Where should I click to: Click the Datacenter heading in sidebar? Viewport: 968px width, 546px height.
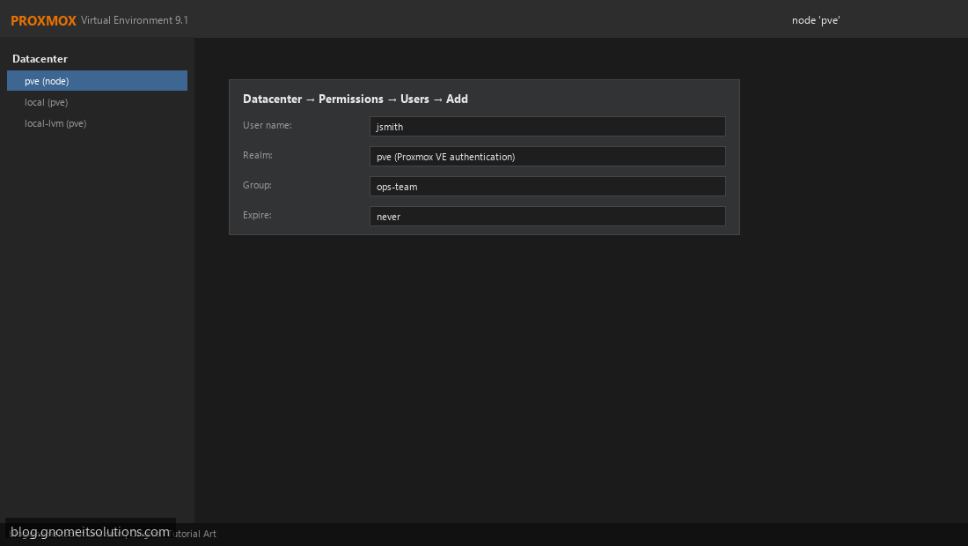coord(40,59)
